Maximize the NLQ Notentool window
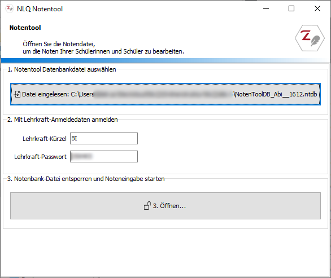The height and width of the screenshot is (278, 331). click(291, 8)
